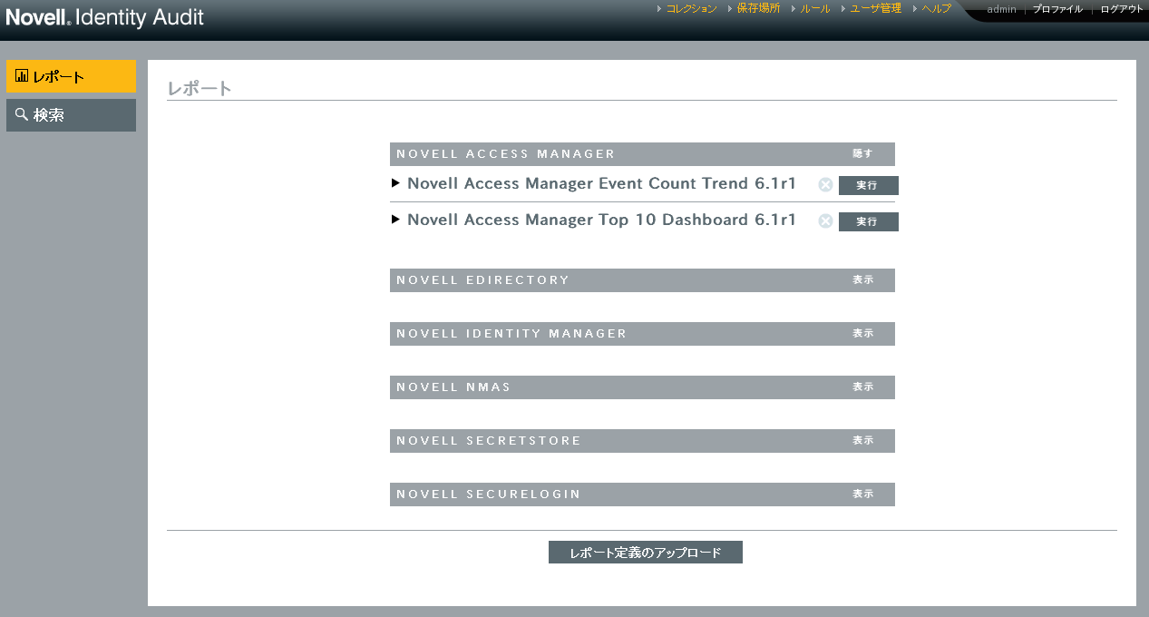Click the NOVELL IDENTITY MANAGER section header
The image size is (1149, 617).
click(642, 334)
